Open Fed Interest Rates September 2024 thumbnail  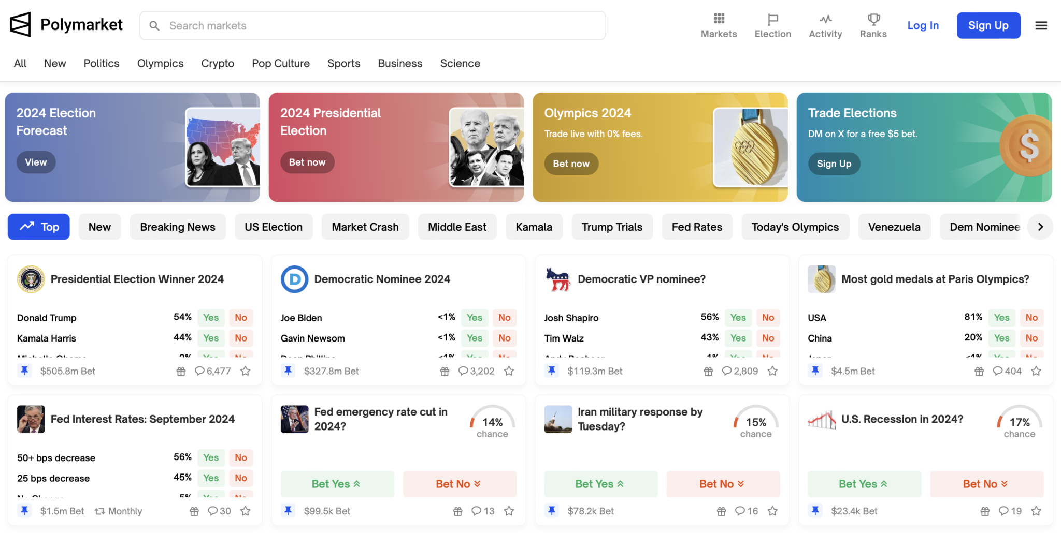[31, 419]
